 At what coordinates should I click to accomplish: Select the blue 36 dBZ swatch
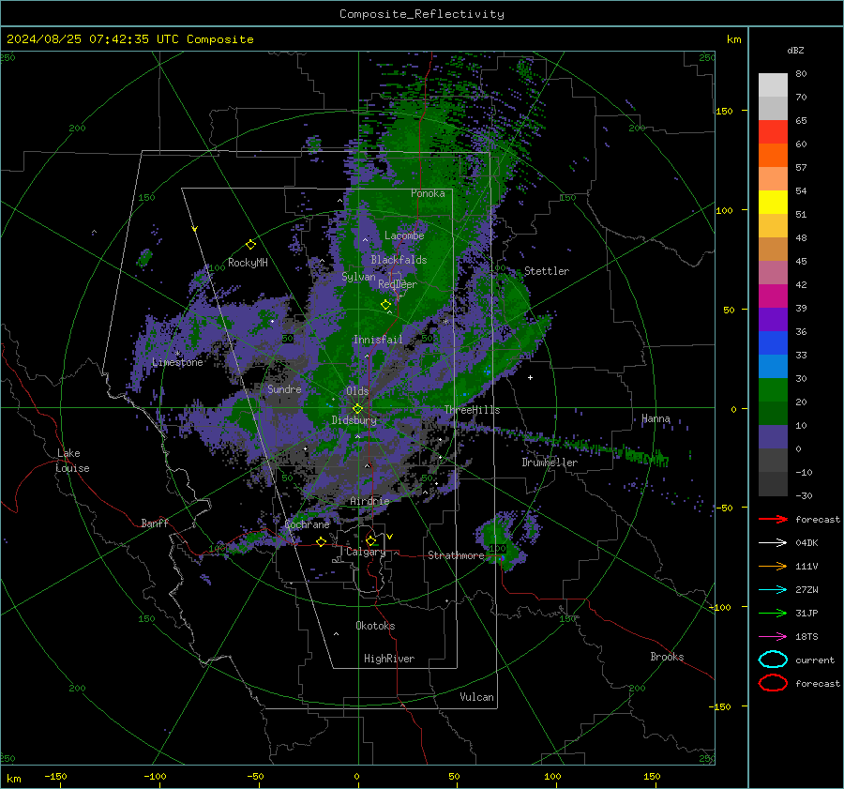tap(773, 342)
